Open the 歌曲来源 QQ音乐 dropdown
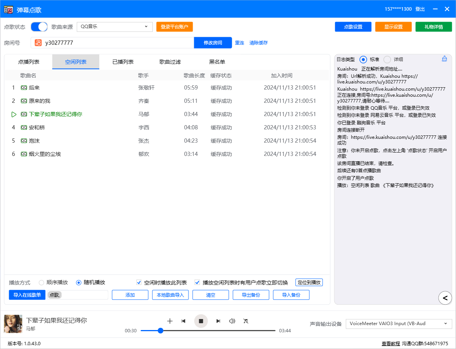 [x=114, y=27]
